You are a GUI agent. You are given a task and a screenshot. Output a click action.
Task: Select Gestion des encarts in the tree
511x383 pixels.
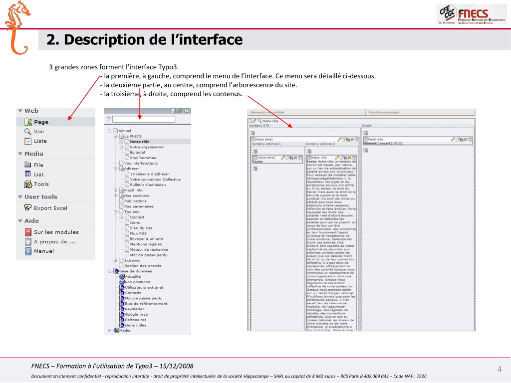(143, 266)
